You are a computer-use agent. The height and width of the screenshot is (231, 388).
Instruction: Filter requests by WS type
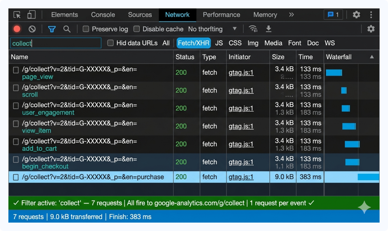click(x=329, y=43)
